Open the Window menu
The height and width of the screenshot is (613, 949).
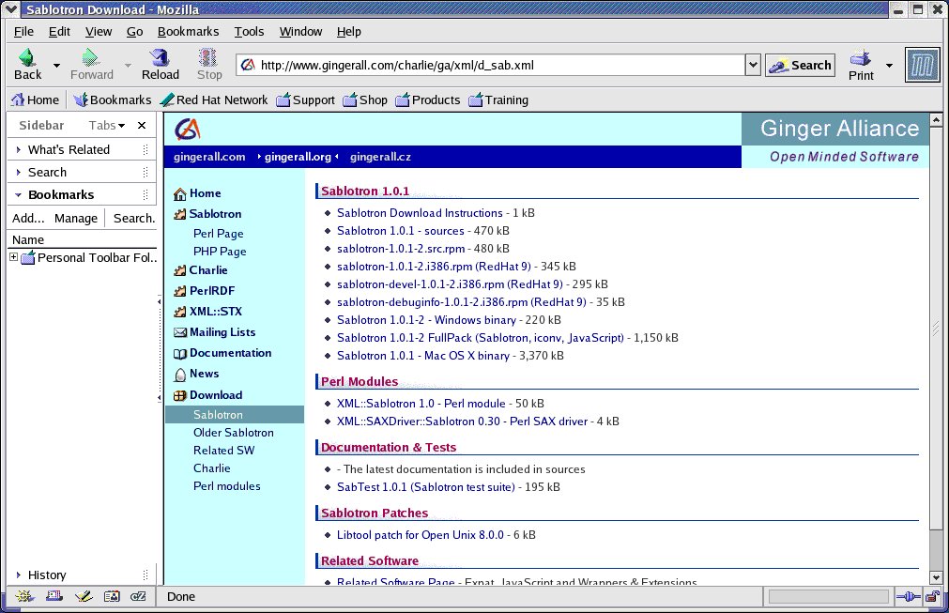coord(300,32)
